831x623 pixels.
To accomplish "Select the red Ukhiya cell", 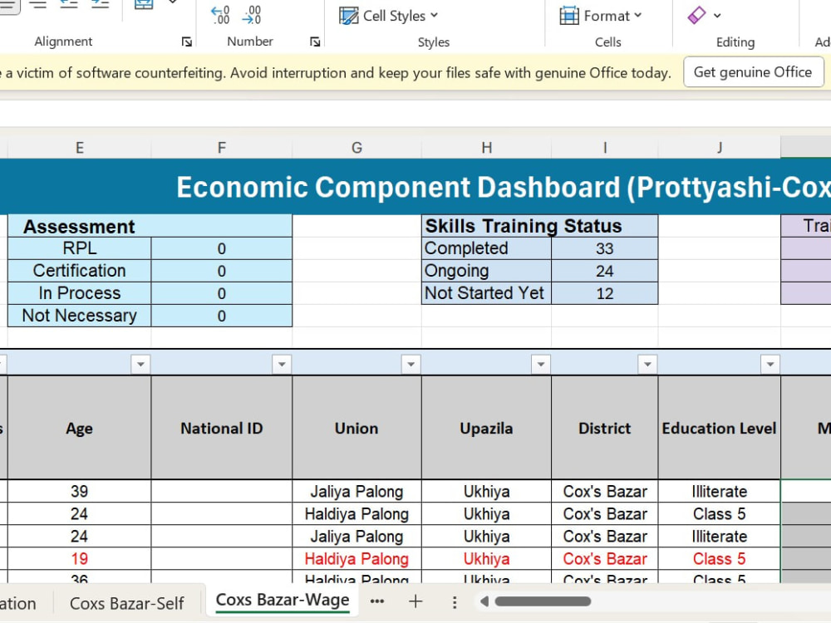I will point(486,558).
